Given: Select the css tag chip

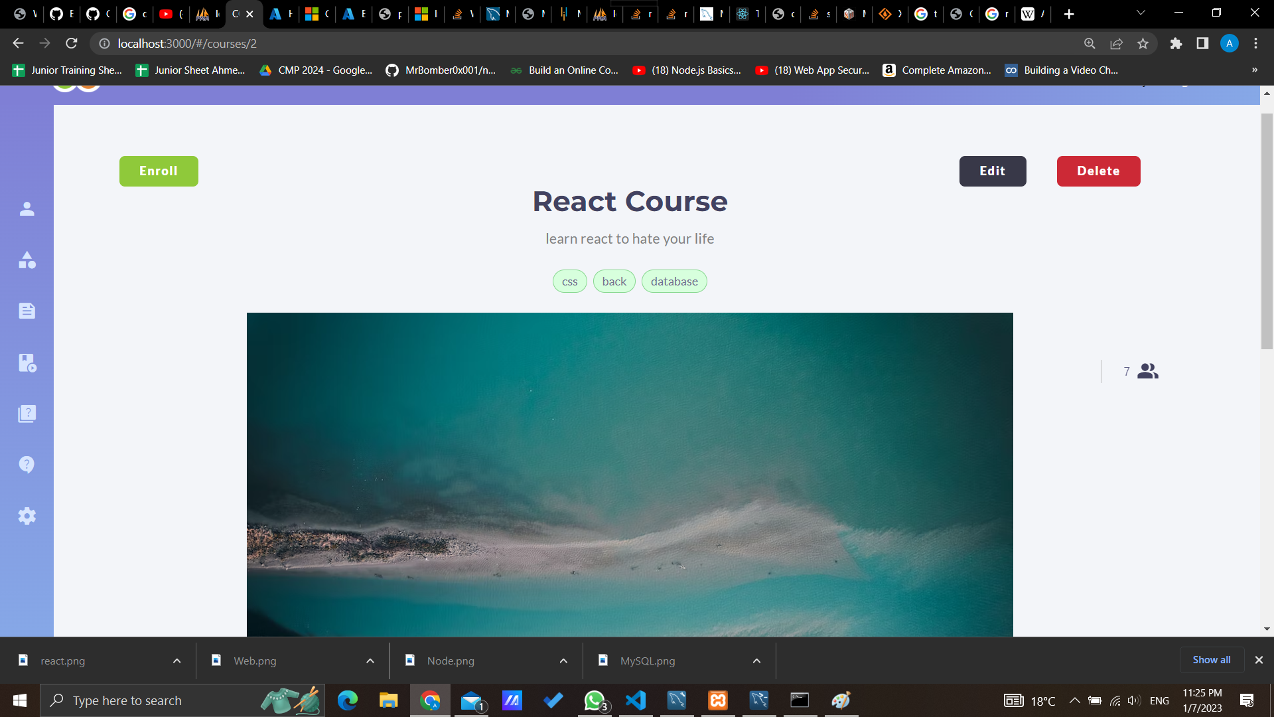Looking at the screenshot, I should coord(569,281).
